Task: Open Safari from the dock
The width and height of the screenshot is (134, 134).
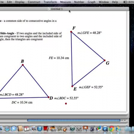Action: [7, 129]
